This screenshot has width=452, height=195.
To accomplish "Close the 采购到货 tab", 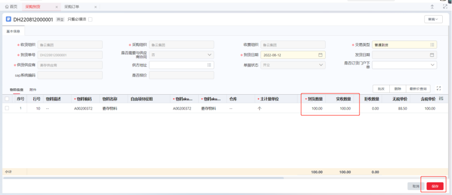I will [56, 7].
